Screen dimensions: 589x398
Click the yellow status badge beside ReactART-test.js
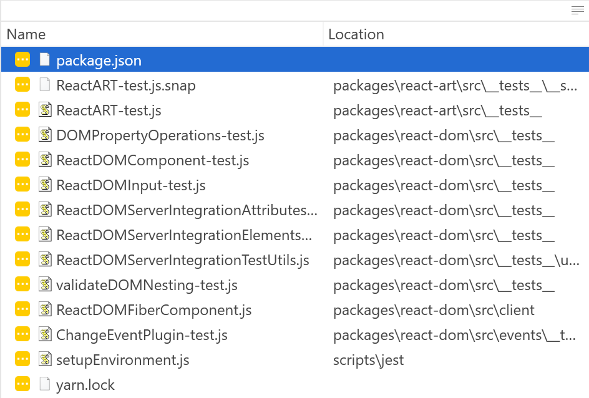(22, 110)
